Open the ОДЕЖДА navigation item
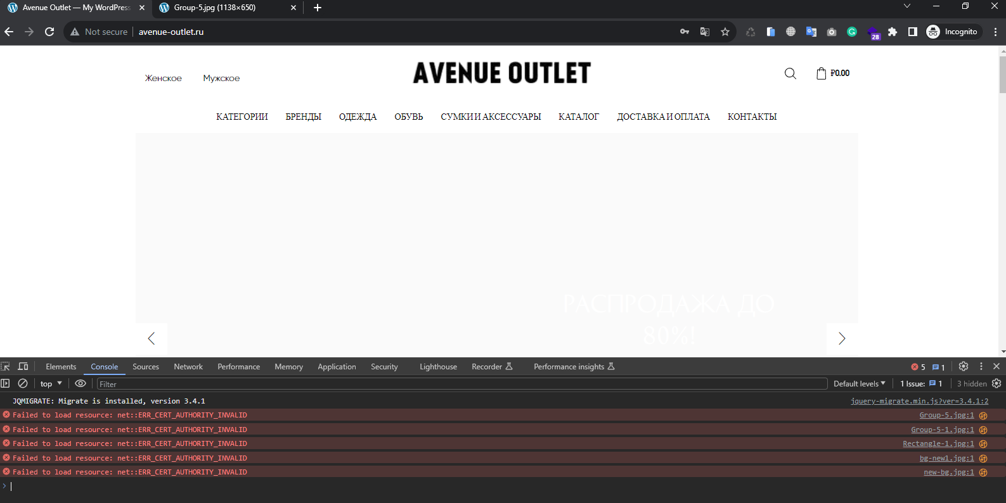 click(x=358, y=117)
